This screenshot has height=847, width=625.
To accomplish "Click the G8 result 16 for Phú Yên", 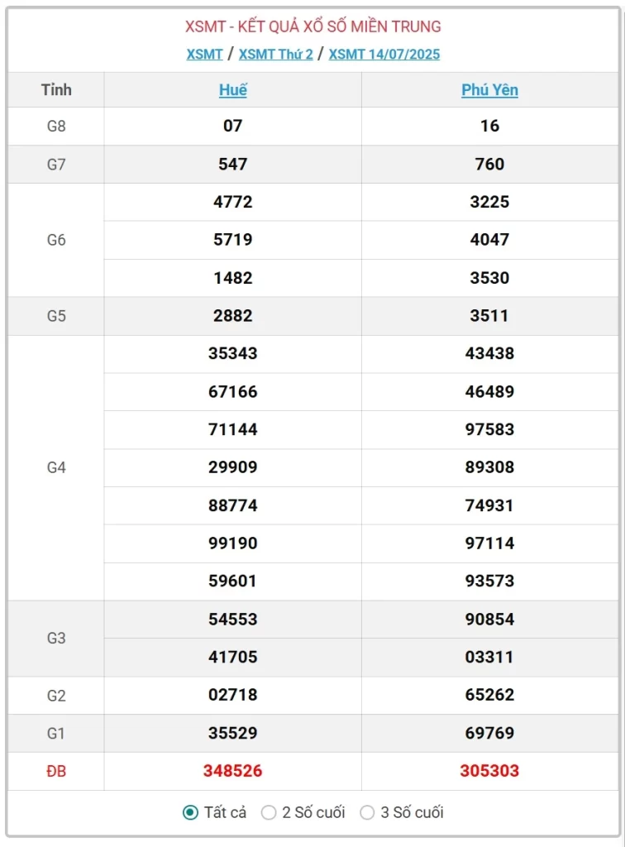I will (x=489, y=126).
